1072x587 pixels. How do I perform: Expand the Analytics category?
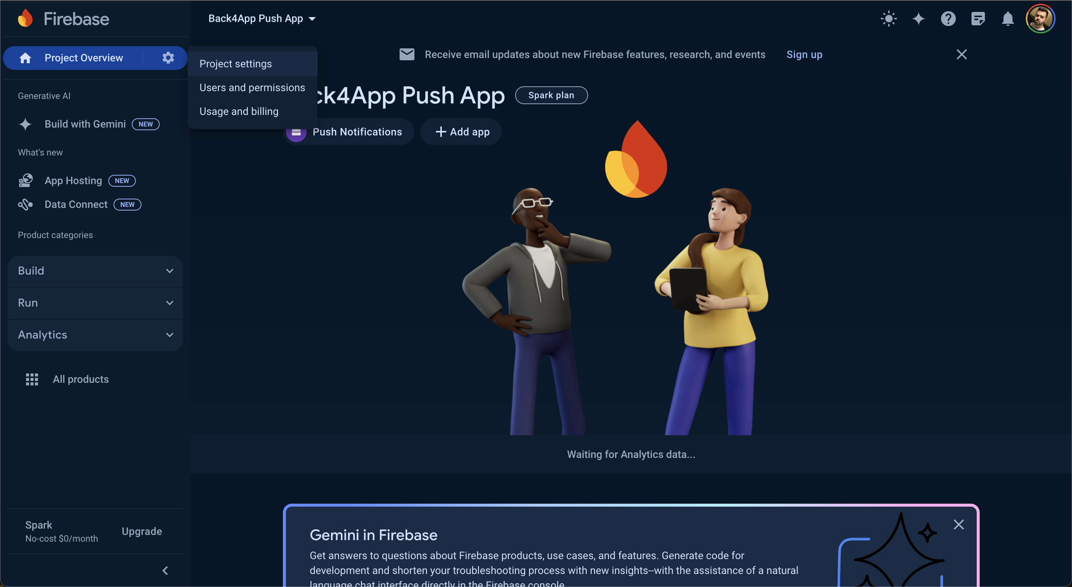95,335
